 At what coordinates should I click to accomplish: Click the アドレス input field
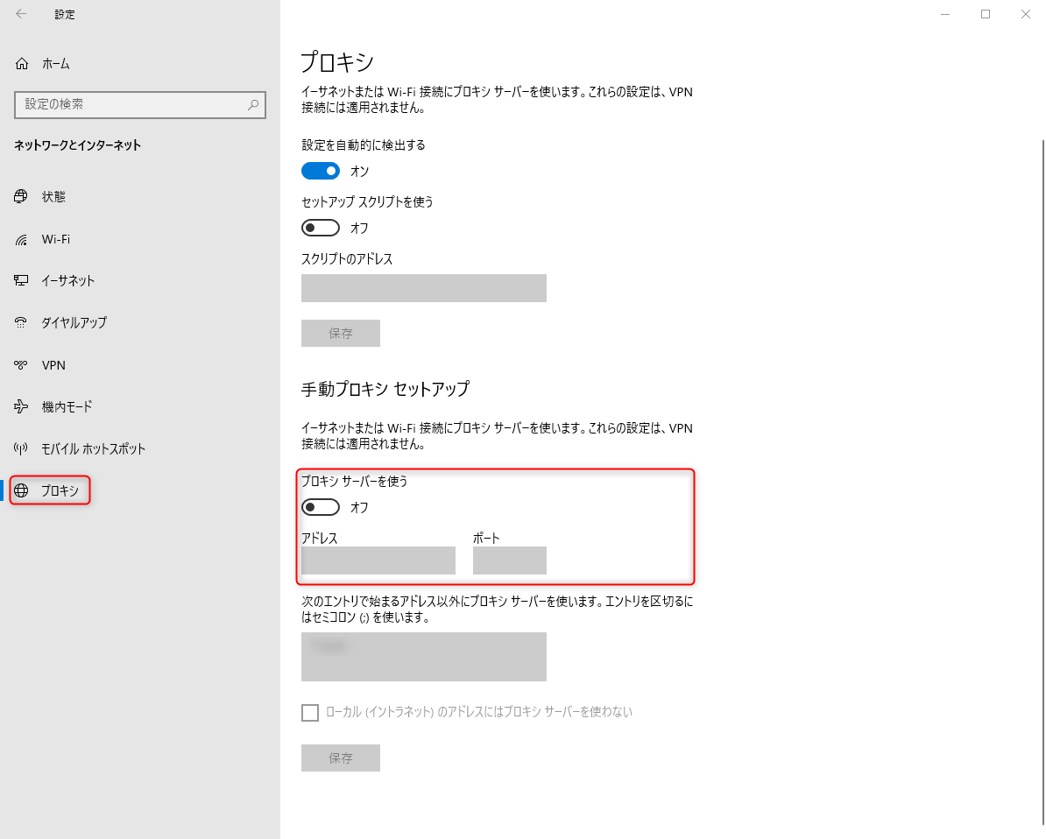(378, 561)
